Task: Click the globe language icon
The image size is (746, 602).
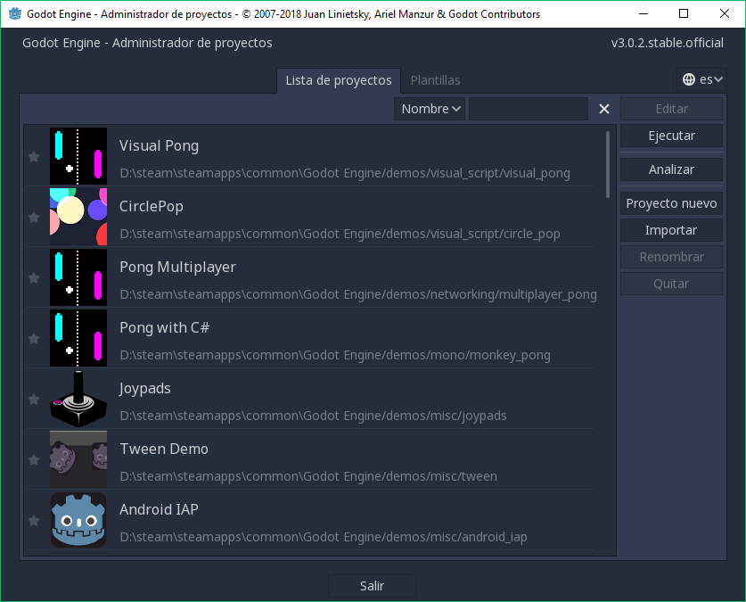Action: 689,78
